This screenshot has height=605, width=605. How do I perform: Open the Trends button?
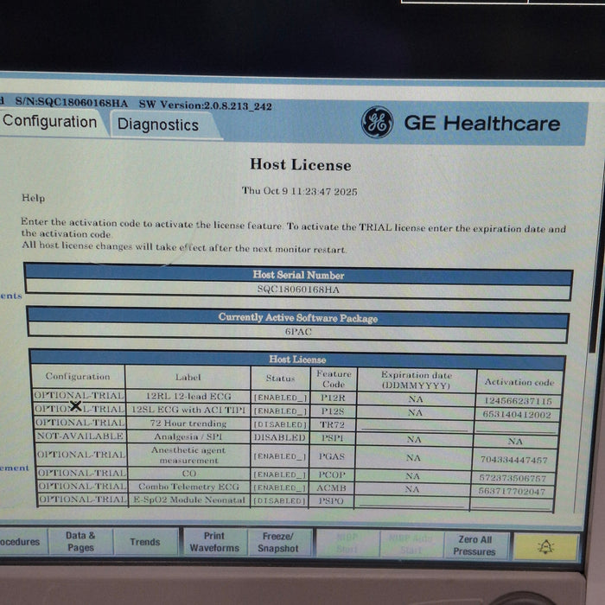coord(145,542)
